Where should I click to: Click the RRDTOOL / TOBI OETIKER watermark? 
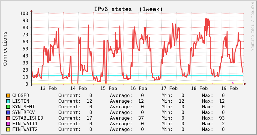point(253,26)
